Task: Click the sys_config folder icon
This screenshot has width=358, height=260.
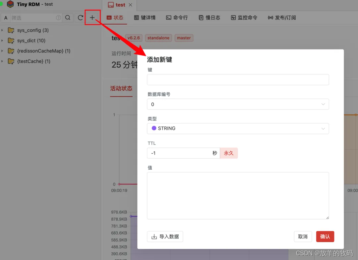Action: [11, 30]
